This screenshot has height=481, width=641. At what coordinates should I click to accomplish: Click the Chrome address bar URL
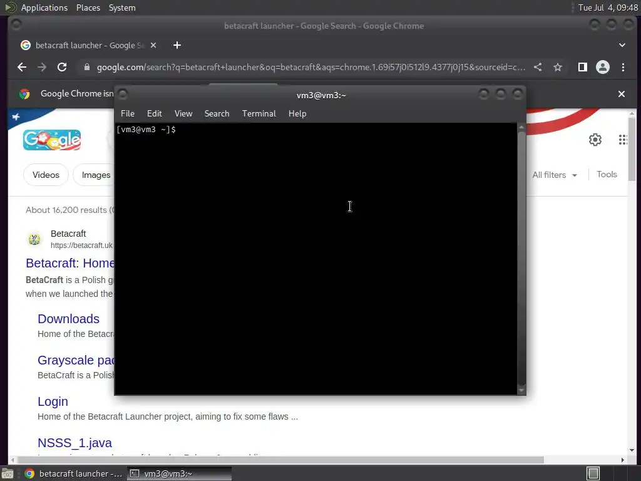coord(311,67)
